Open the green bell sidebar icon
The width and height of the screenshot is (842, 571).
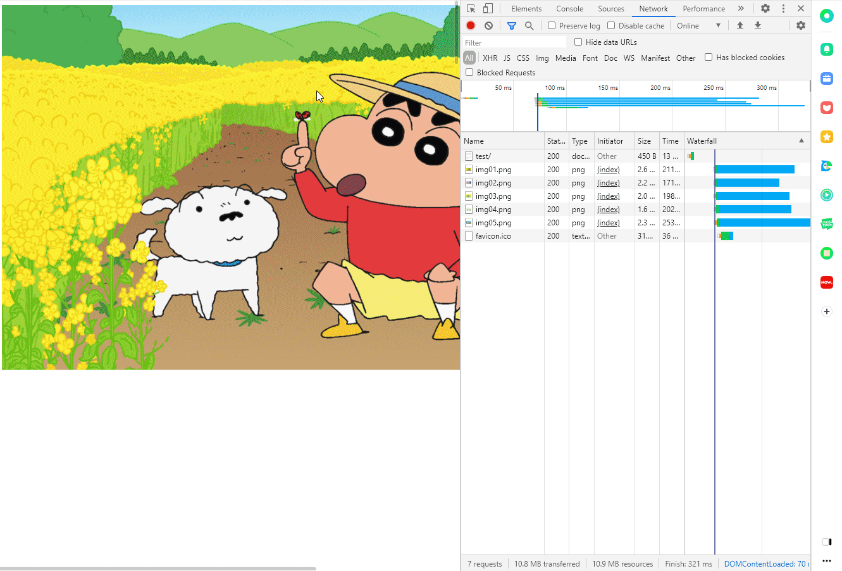pos(827,49)
